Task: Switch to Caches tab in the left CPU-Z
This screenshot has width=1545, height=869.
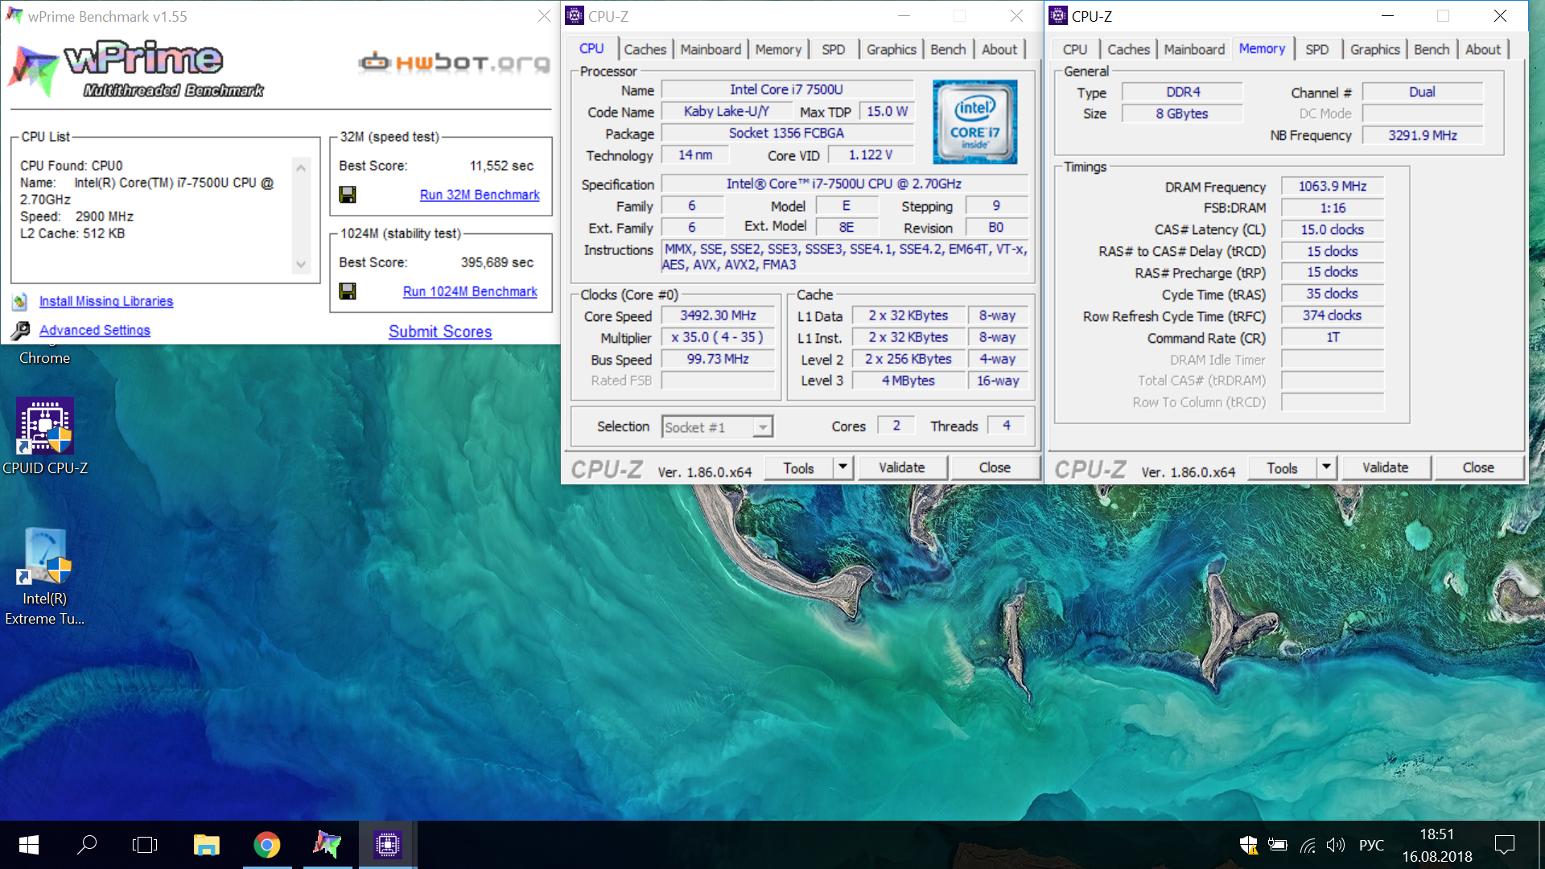Action: [x=645, y=49]
